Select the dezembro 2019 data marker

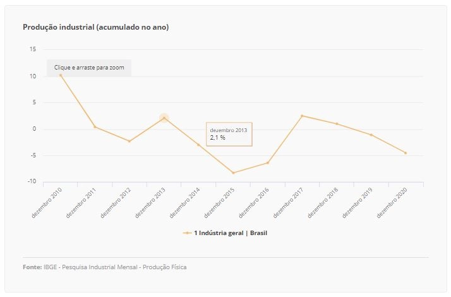coord(371,135)
